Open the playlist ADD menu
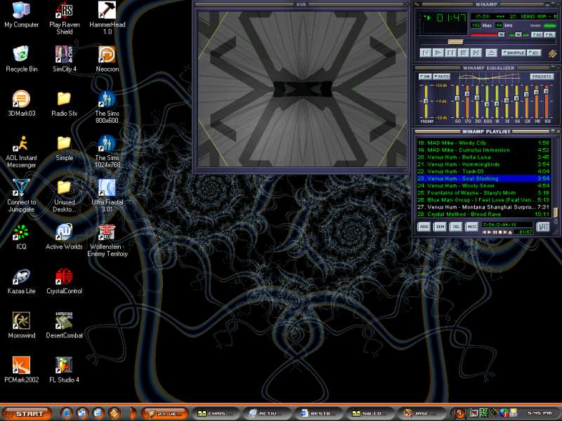The image size is (562, 421). coord(424,227)
